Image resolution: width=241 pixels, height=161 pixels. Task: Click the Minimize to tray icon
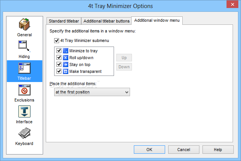click(x=66, y=51)
